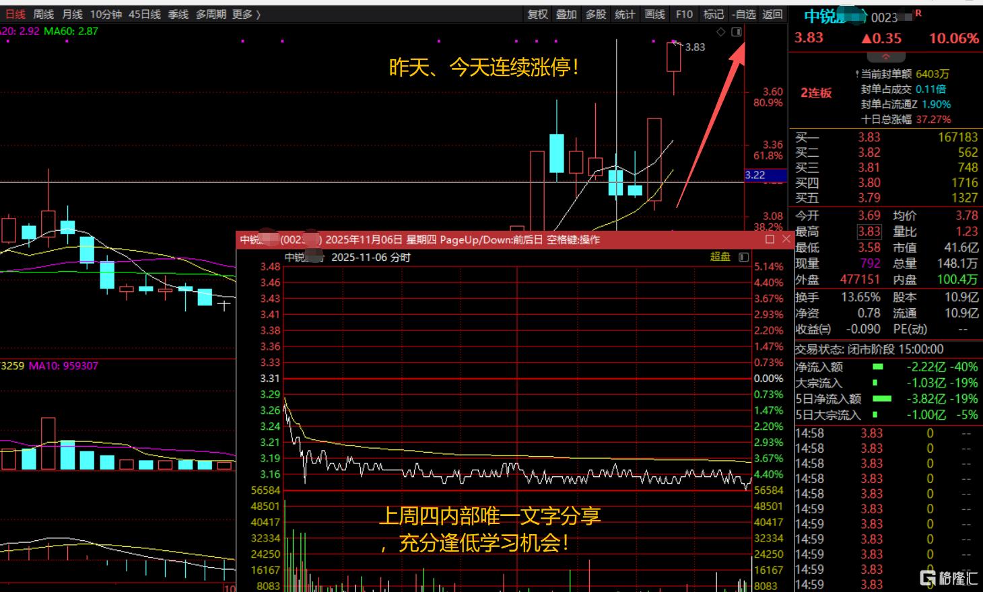
Task: Select the 画线 drawing tool
Action: 654,14
